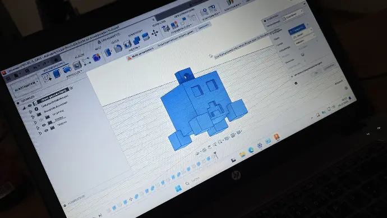Screen dimensions: 387x218
Task: Open the Inspect measure tool
Action: pos(166,29)
